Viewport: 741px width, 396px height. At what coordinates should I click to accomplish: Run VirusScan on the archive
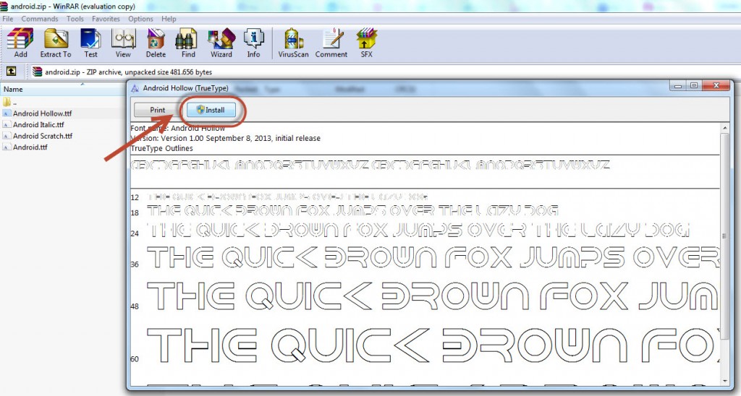(x=293, y=43)
